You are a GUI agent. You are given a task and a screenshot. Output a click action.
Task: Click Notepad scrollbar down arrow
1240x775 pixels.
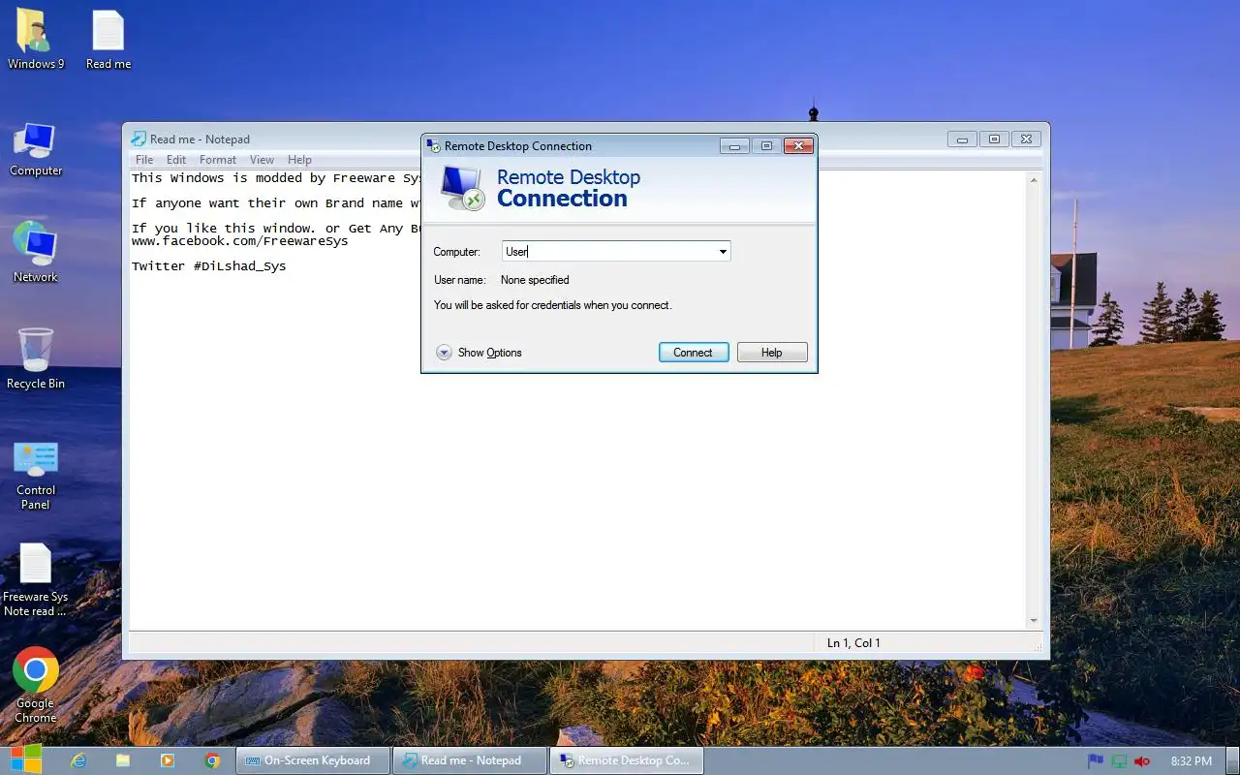coord(1034,620)
